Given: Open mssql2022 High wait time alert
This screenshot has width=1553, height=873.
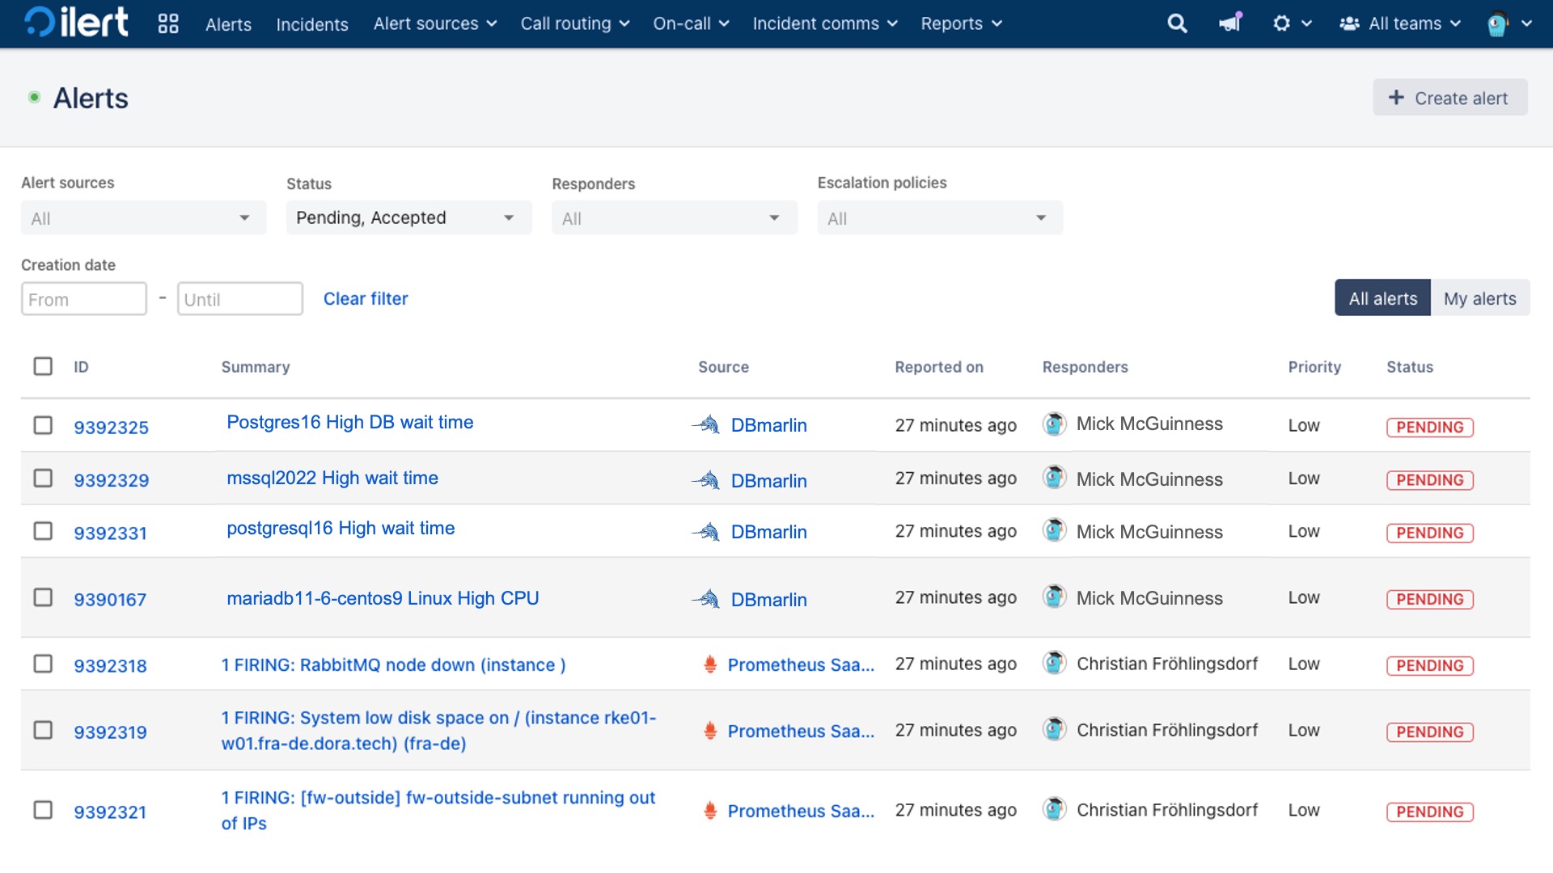Looking at the screenshot, I should pyautogui.click(x=332, y=478).
